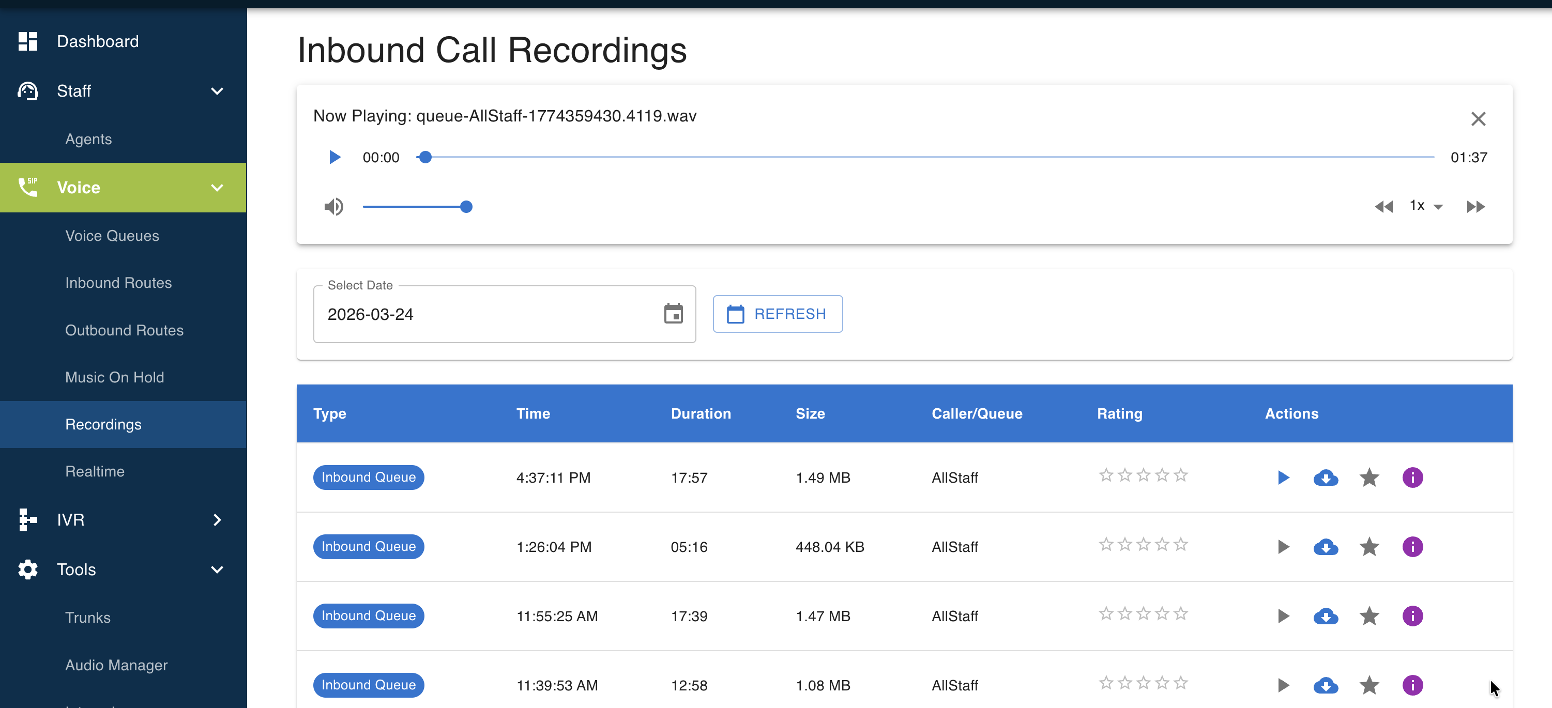Rate the 11:39:53 AM recording two stars

[1124, 683]
